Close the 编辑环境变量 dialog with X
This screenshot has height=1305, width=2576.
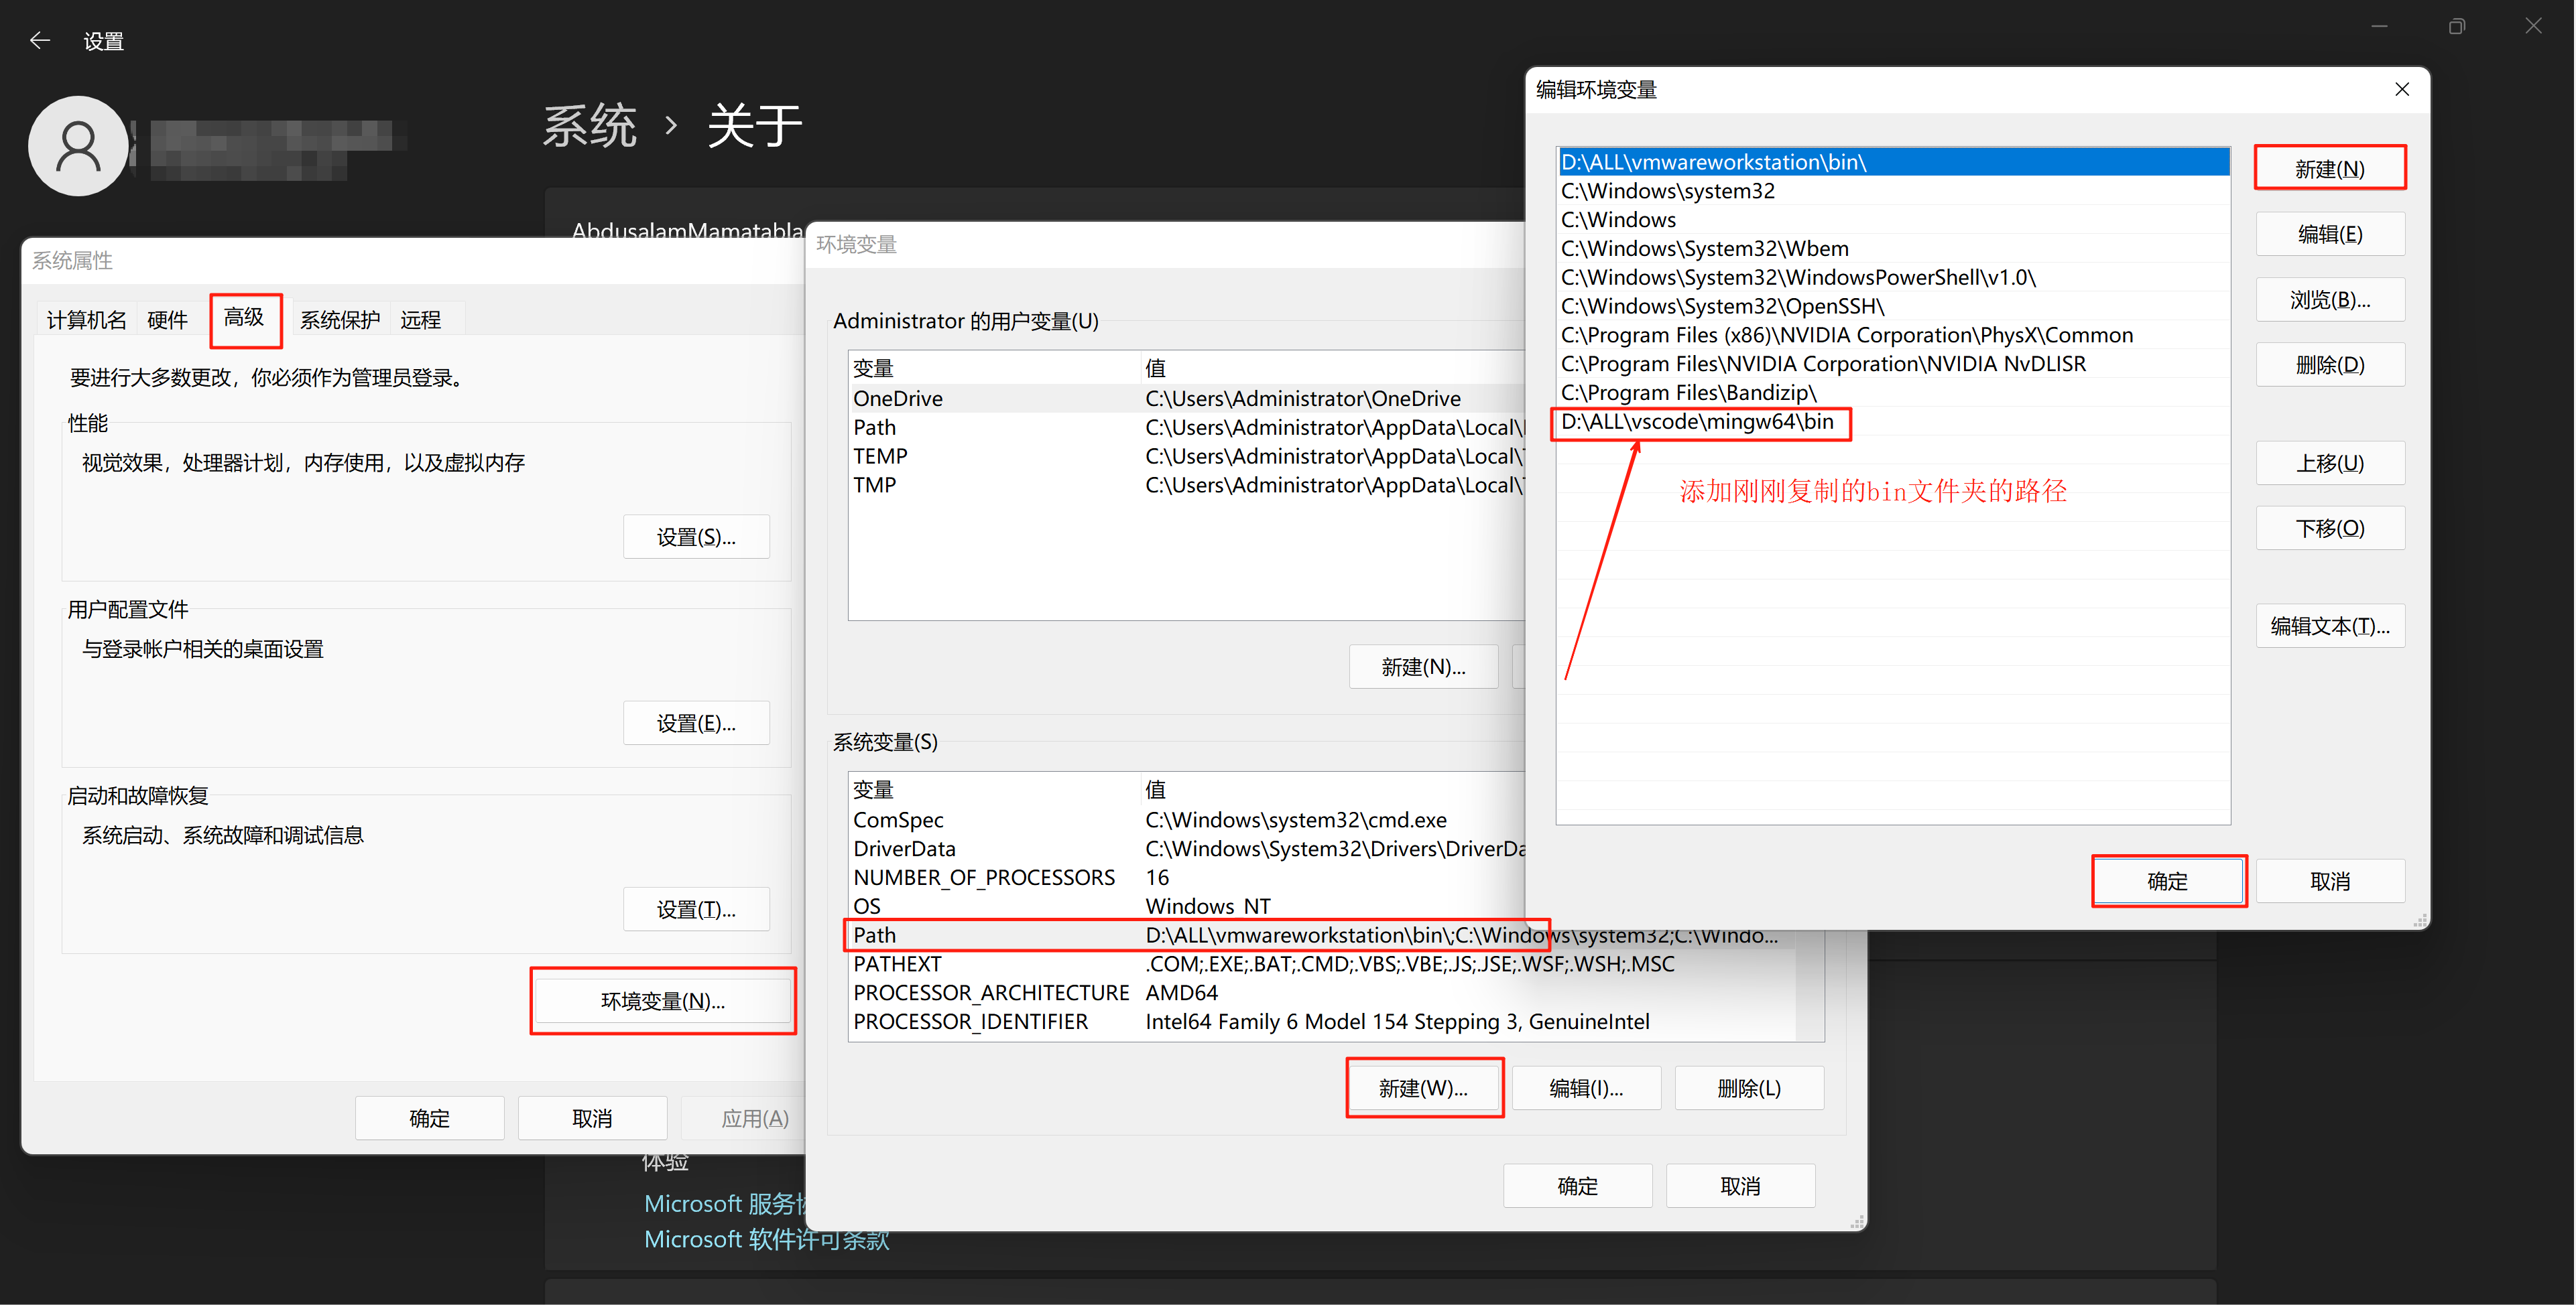point(2402,89)
